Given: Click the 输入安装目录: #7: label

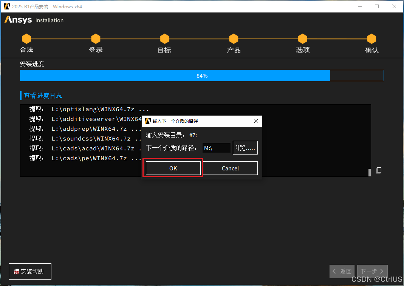Looking at the screenshot, I should tap(171, 135).
